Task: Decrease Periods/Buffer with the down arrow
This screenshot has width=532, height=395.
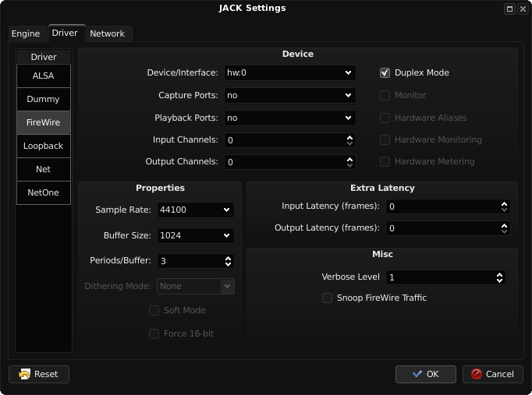Action: [228, 264]
